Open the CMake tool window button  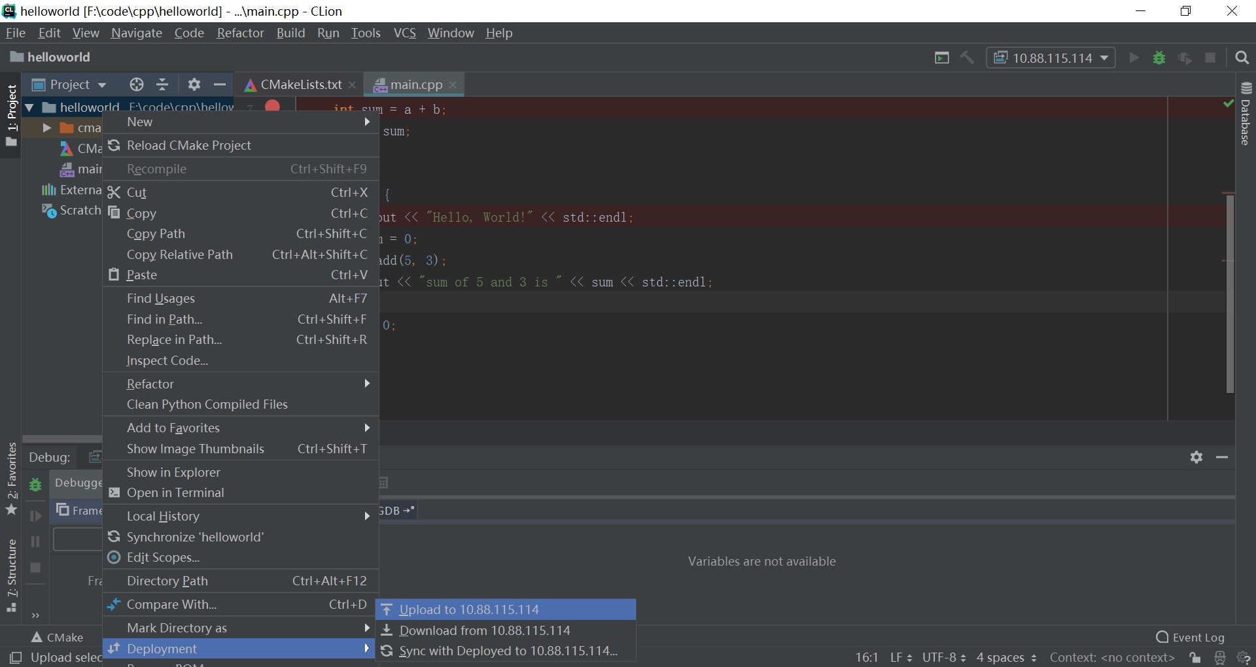pos(58,637)
